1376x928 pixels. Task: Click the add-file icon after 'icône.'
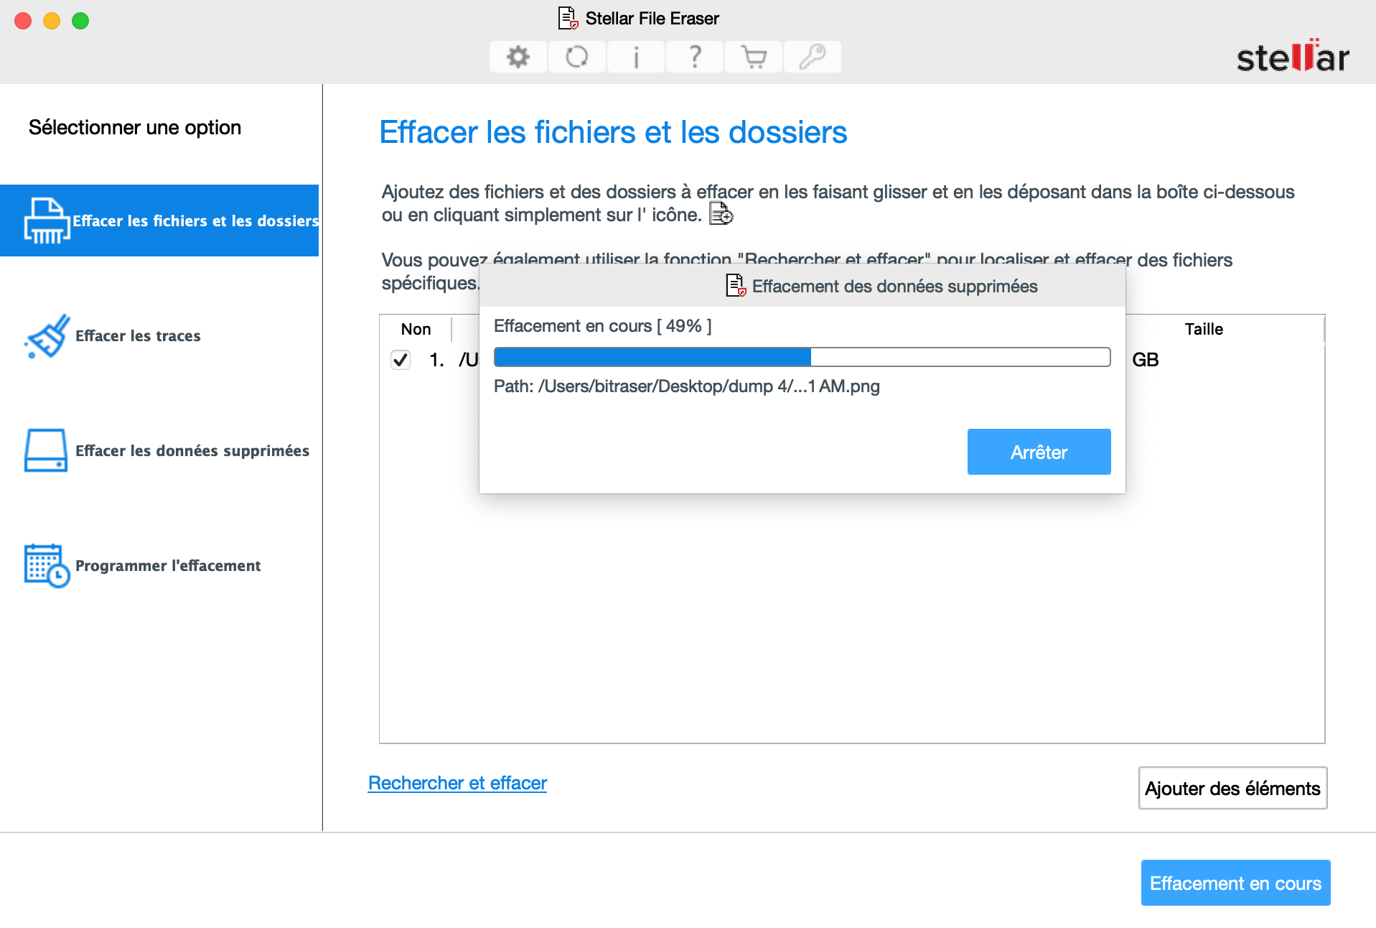[x=721, y=214]
